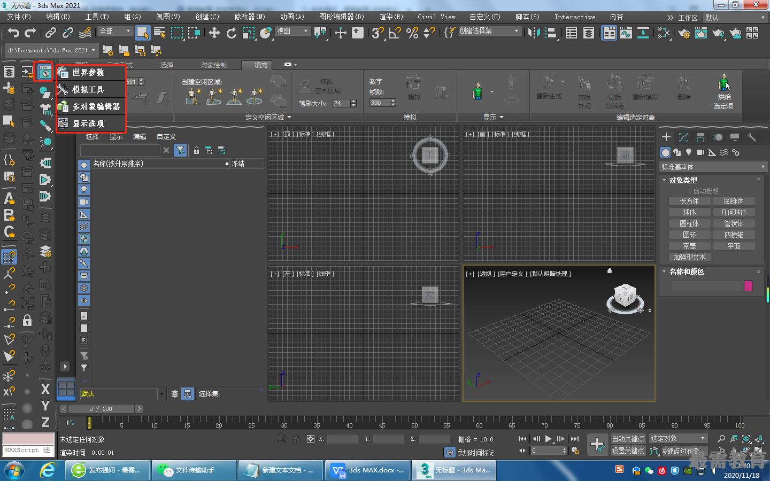The width and height of the screenshot is (770, 481).
Task: Open the Curve Editor icon
Action: coord(626,33)
